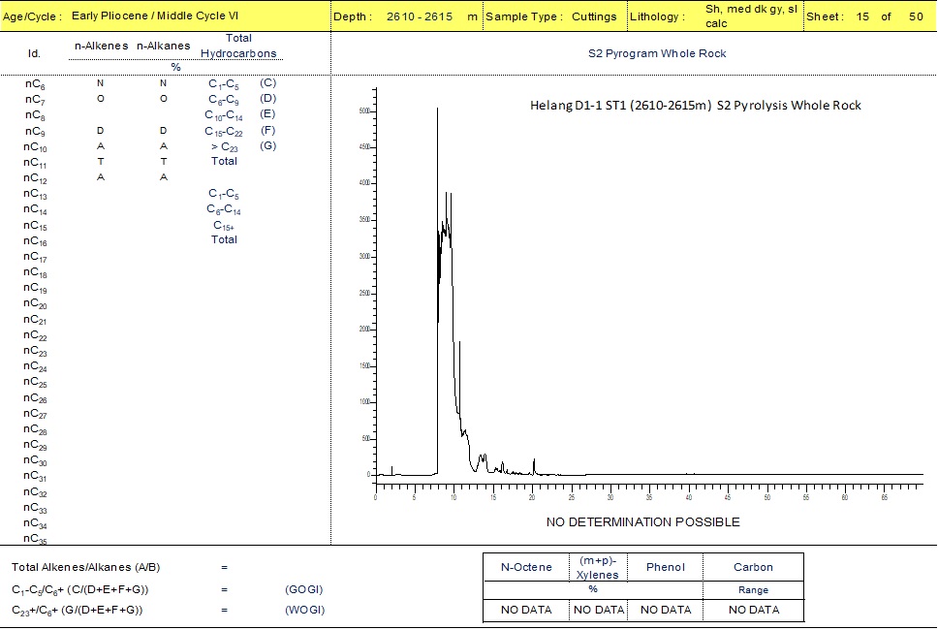Click the tallest peak in the pyrogram

point(437,110)
